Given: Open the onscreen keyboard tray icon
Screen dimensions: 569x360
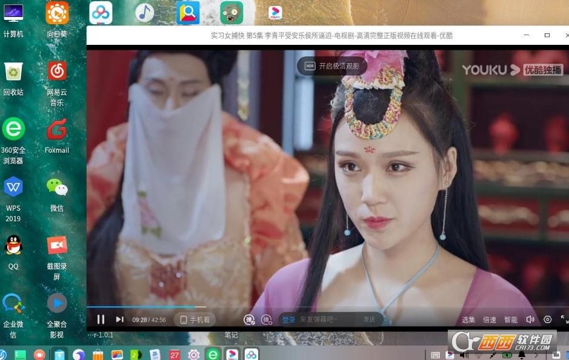Looking at the screenshot, I should pos(436,355).
